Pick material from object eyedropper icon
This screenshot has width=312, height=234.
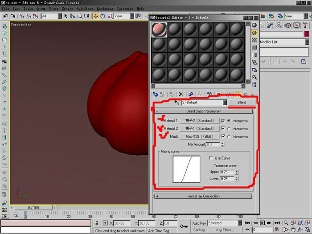[x=177, y=103]
